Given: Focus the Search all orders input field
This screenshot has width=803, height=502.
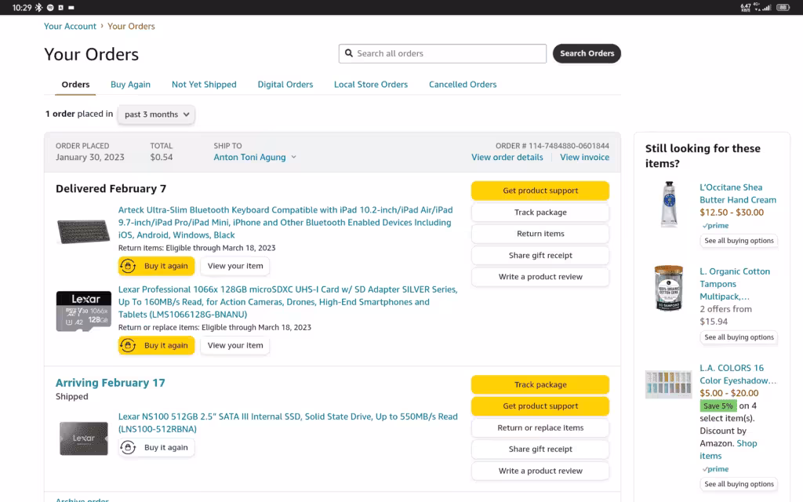Looking at the screenshot, I should pyautogui.click(x=442, y=53).
